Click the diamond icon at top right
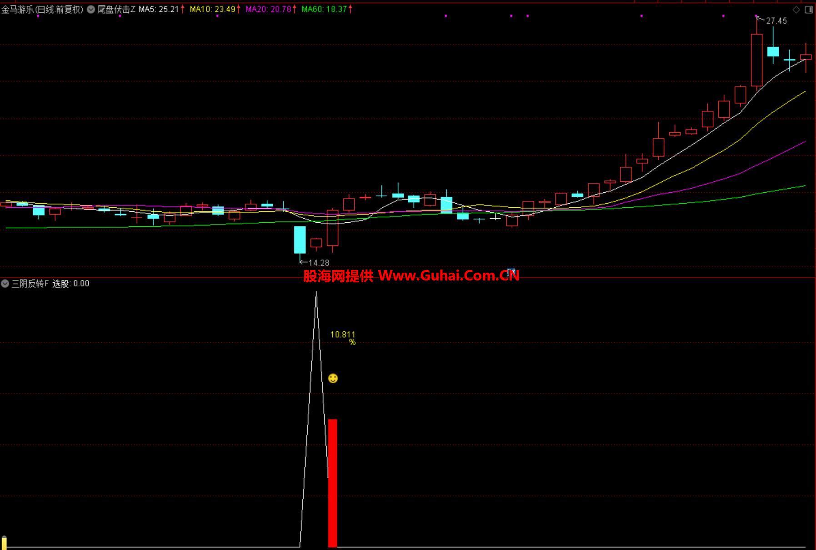This screenshot has height=550, width=816. [x=796, y=10]
